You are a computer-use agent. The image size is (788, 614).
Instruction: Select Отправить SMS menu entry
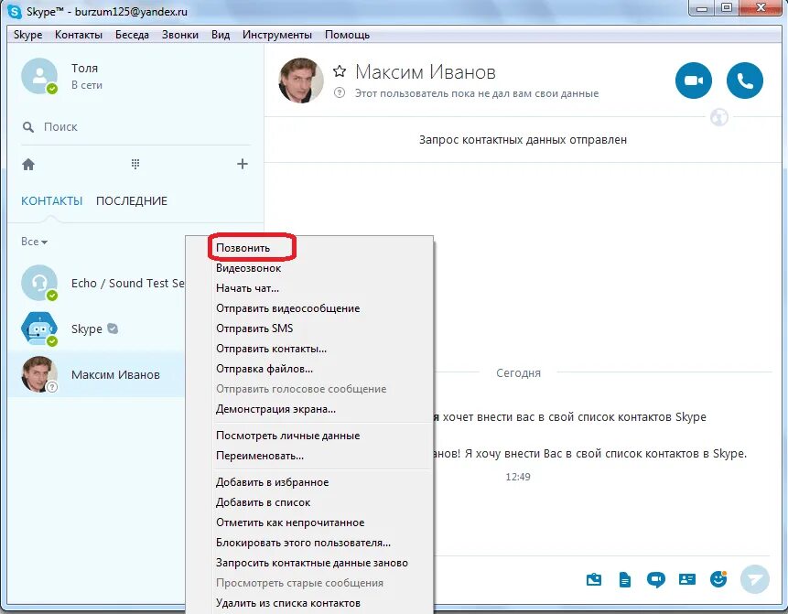[309, 329]
